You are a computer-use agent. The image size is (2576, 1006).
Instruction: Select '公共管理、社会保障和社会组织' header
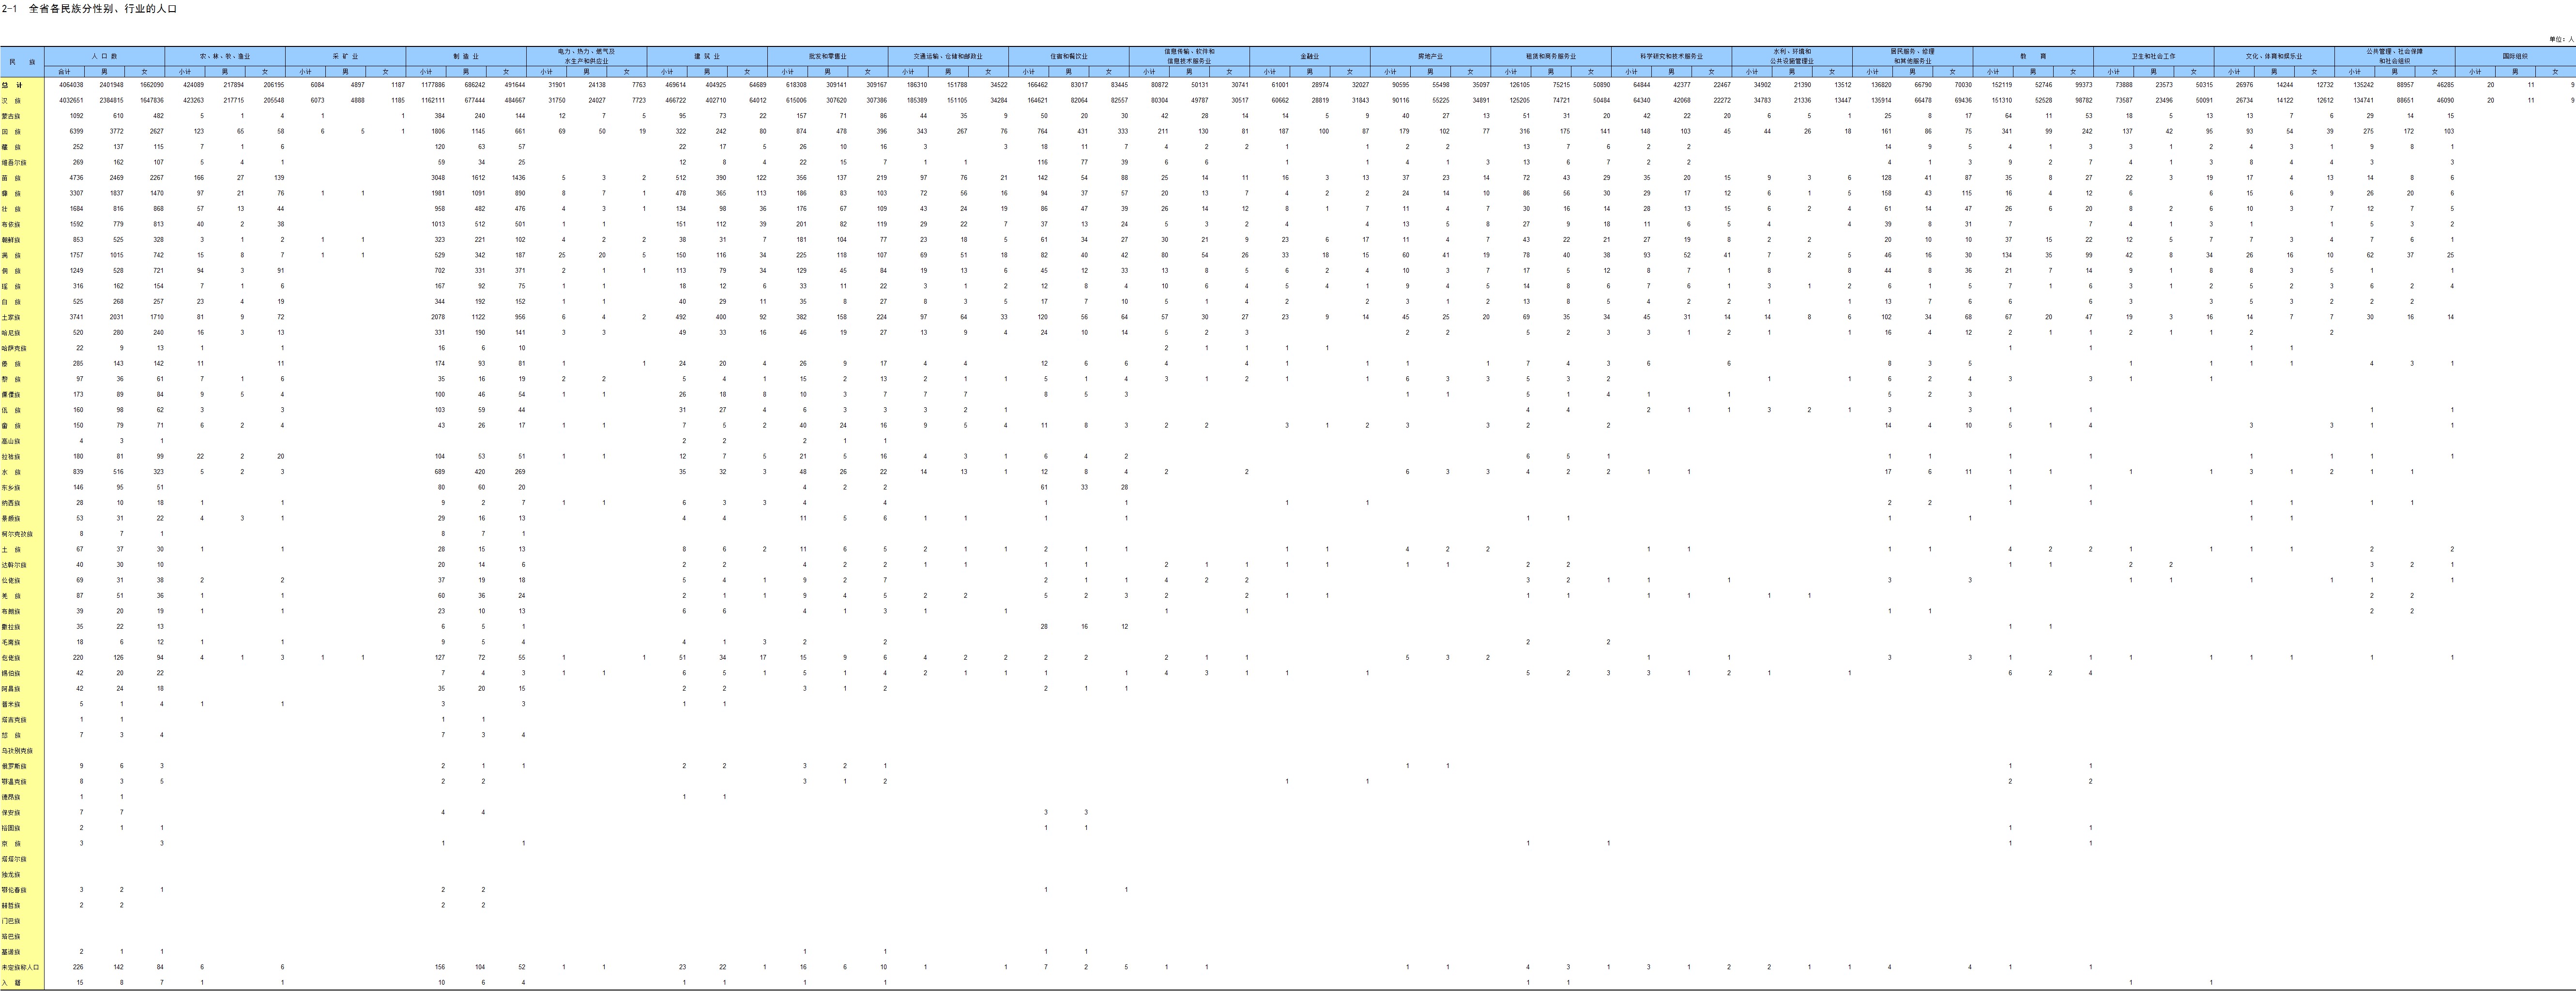[2394, 56]
